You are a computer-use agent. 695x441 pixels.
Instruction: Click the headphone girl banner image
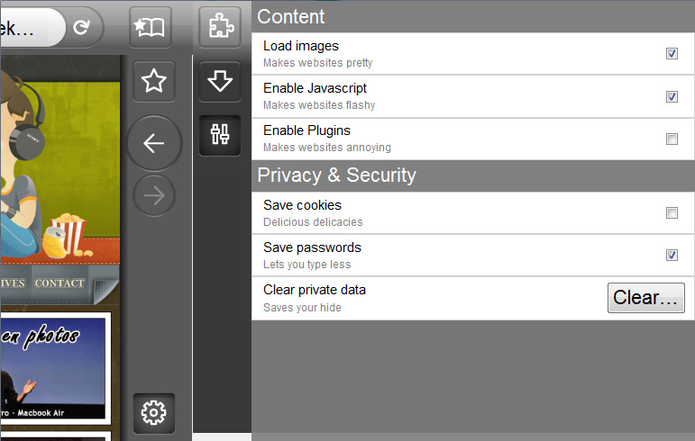click(54, 162)
